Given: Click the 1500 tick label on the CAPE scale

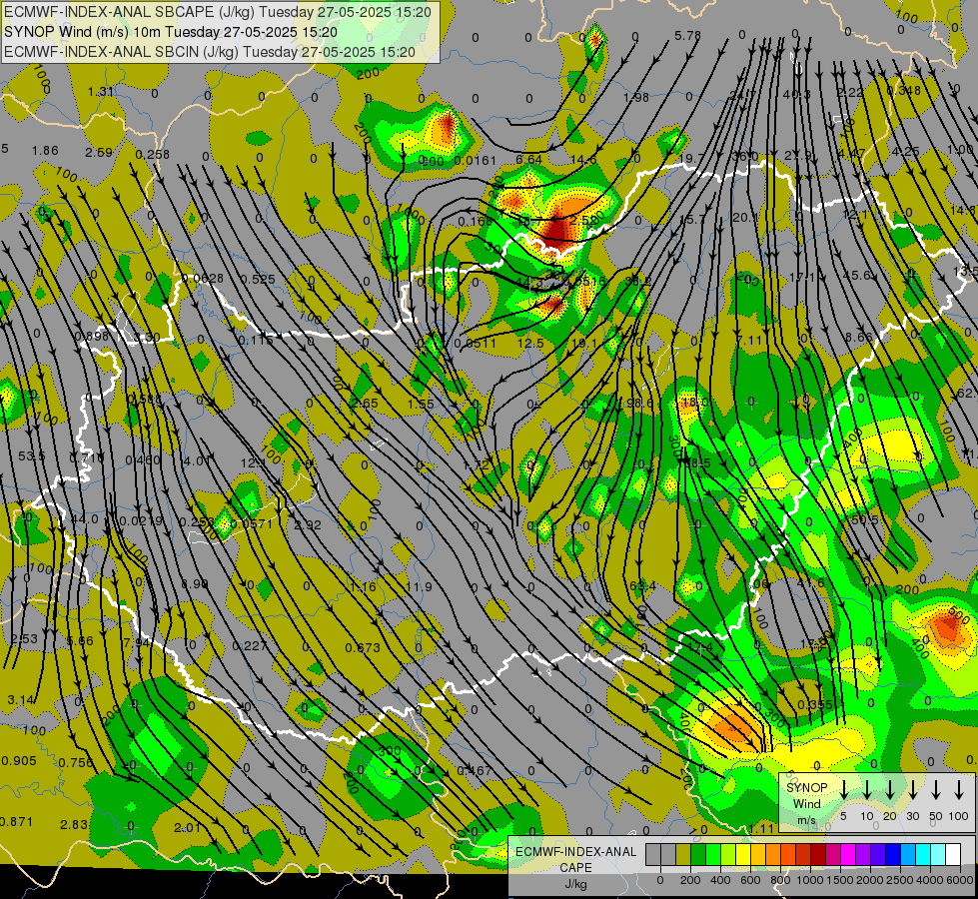Looking at the screenshot, I should click(x=840, y=880).
